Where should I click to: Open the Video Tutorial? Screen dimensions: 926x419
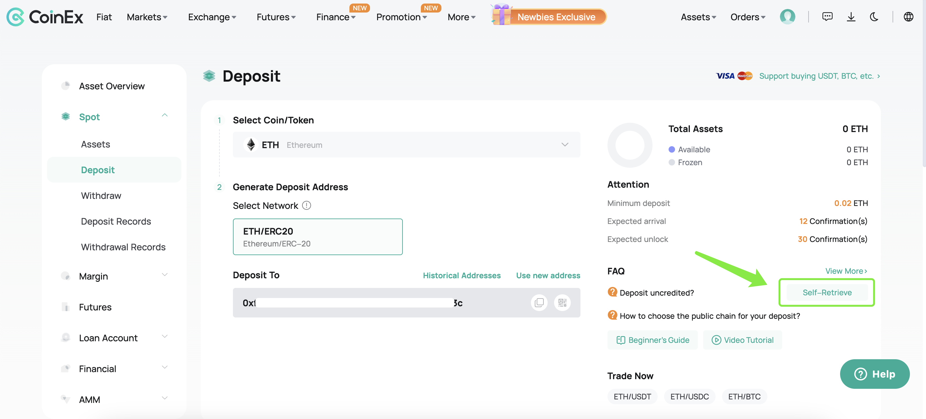742,340
